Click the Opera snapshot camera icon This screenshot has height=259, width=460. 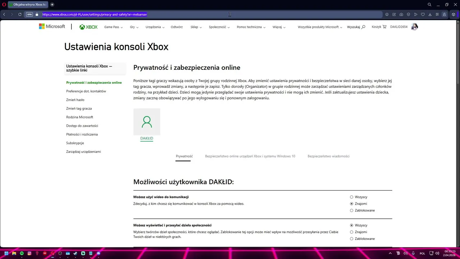pyautogui.click(x=401, y=14)
